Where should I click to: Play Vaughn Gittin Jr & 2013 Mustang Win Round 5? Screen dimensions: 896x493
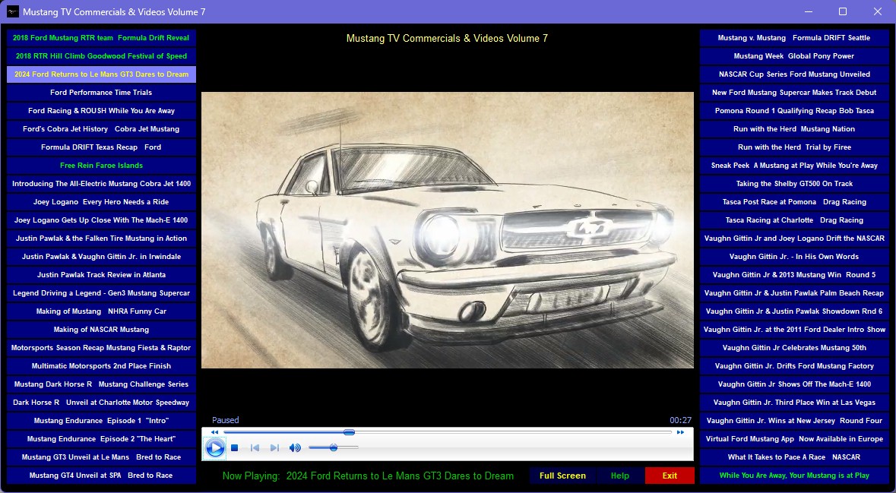(x=794, y=275)
